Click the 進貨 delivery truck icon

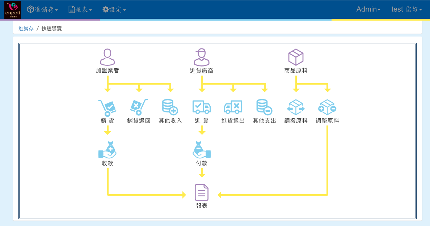coord(202,107)
